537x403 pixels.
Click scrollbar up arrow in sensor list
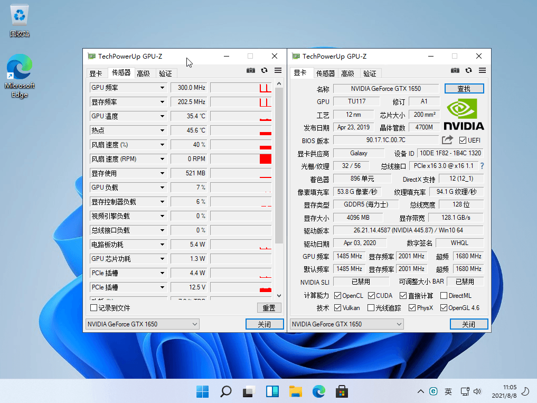[279, 83]
